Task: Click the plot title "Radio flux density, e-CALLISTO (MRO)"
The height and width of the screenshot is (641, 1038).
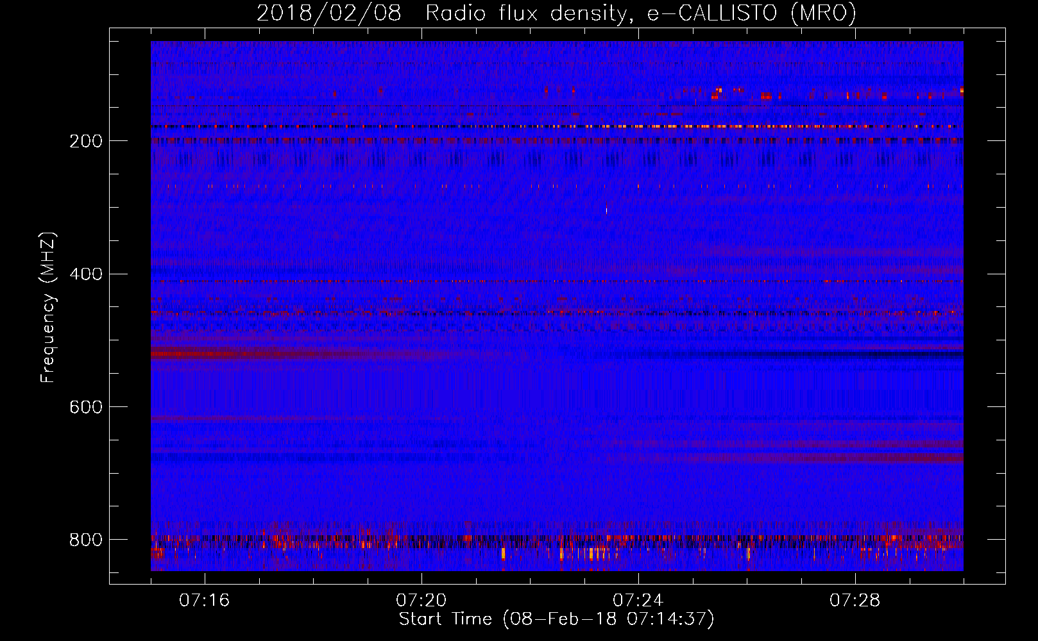Action: pos(641,13)
